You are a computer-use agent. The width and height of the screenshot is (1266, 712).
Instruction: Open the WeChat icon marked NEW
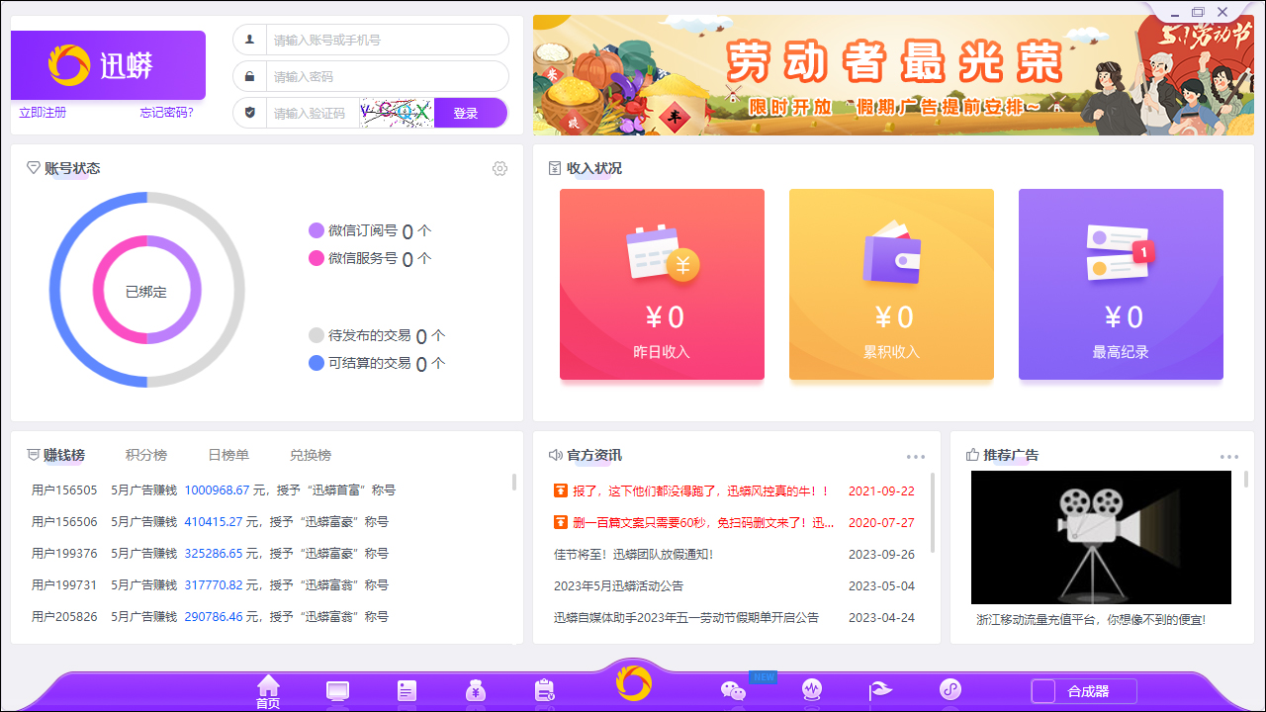pos(732,689)
